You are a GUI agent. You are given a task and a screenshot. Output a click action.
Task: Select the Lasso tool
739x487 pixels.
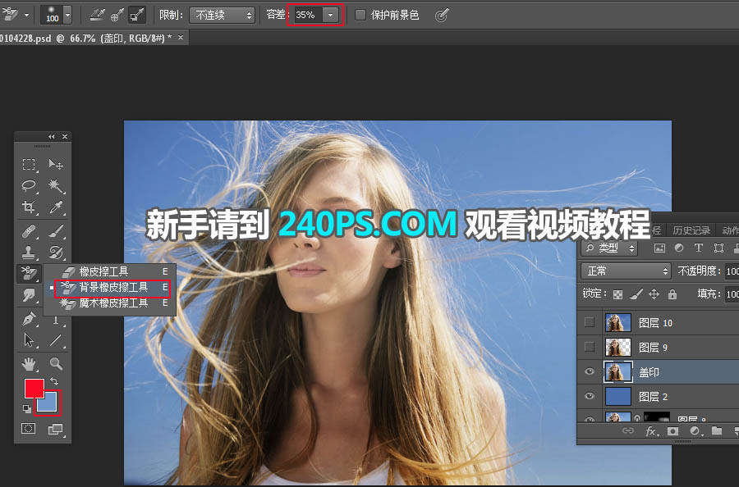tap(29, 185)
